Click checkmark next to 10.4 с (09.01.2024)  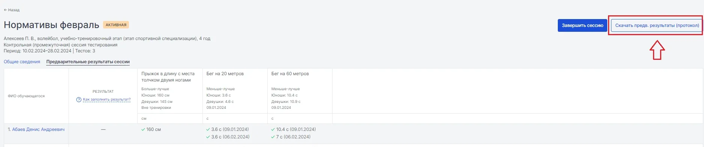273,129
